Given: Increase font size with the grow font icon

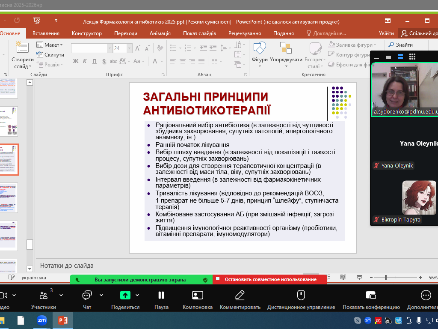Looking at the screenshot, I should tap(137, 48).
